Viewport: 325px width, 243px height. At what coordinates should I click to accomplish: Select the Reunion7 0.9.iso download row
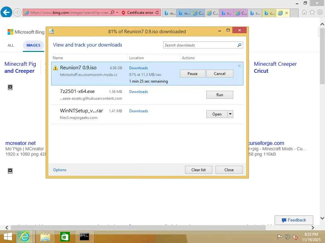click(x=147, y=73)
